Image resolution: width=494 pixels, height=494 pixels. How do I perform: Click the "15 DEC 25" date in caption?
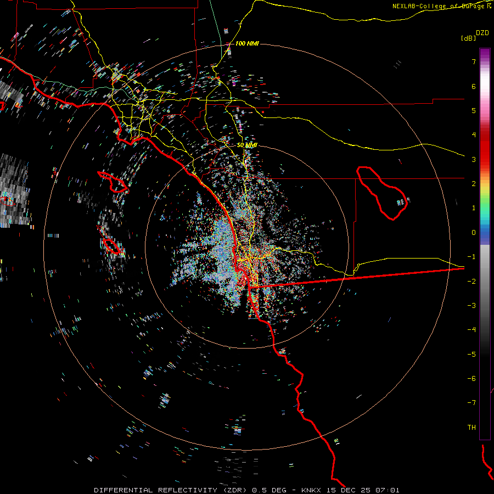pos(349,490)
